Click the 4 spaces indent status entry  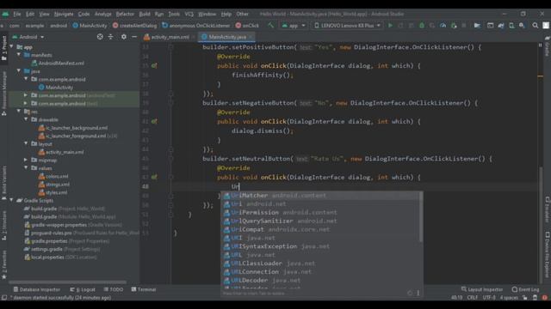pyautogui.click(x=509, y=298)
